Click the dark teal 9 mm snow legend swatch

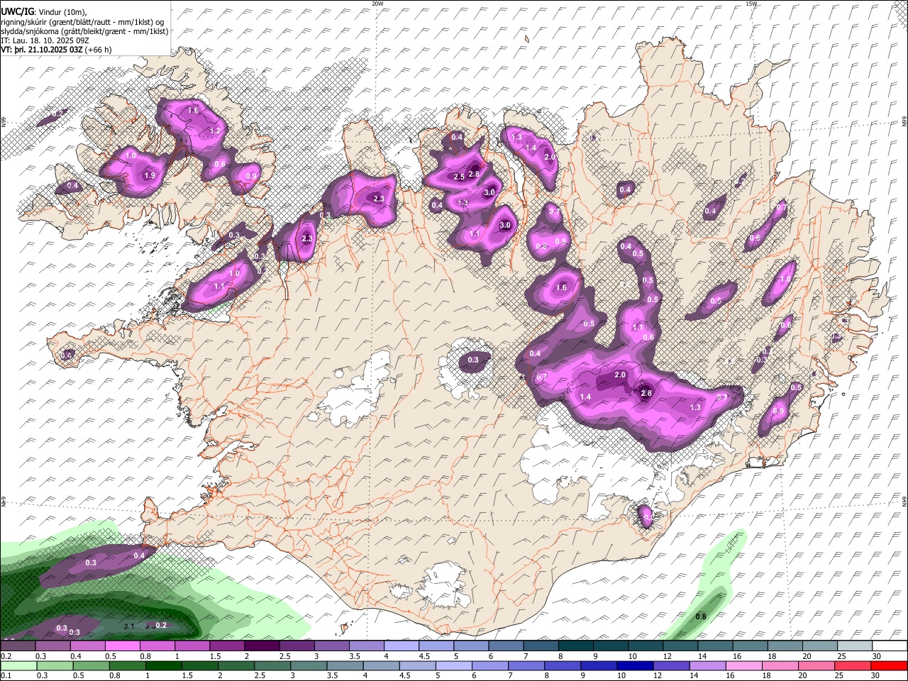click(610, 646)
